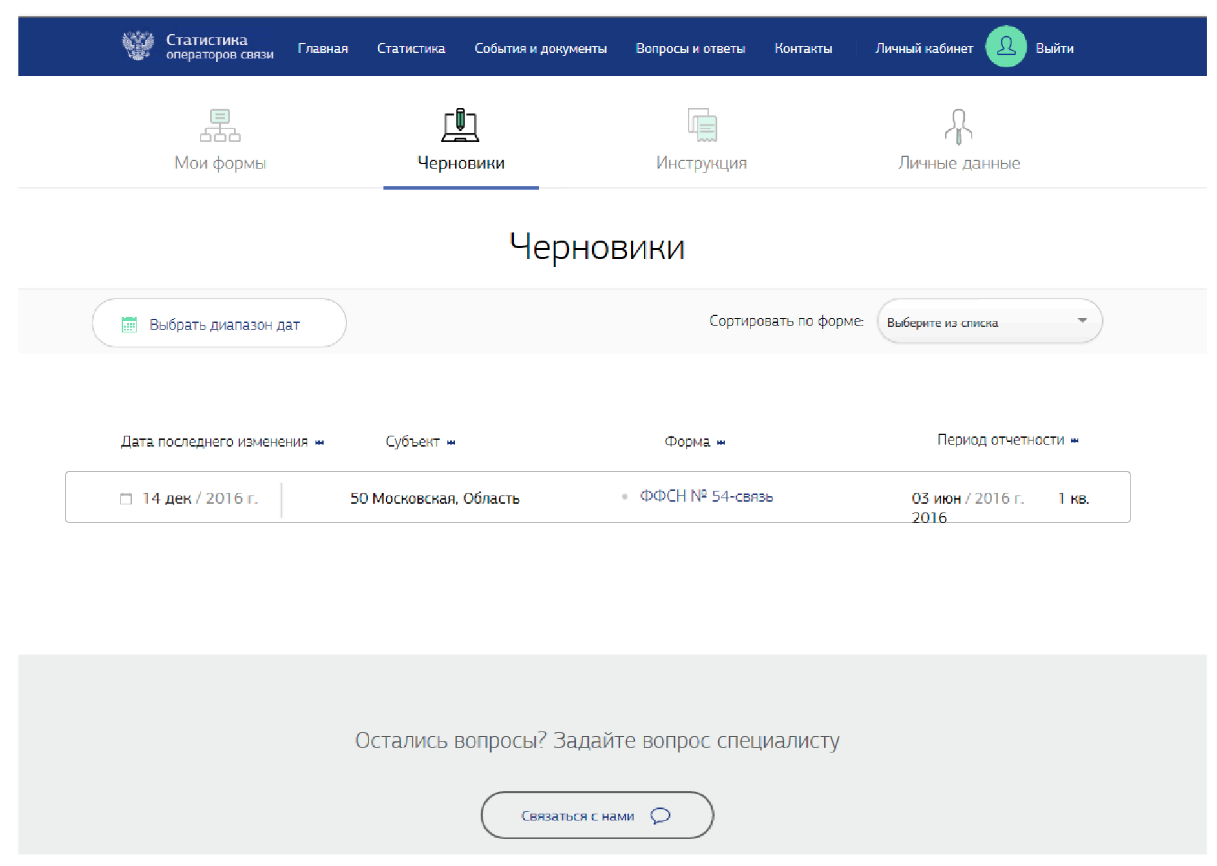The height and width of the screenshot is (866, 1217).
Task: Click small calendar icon beside 14 дек
Action: (x=126, y=499)
